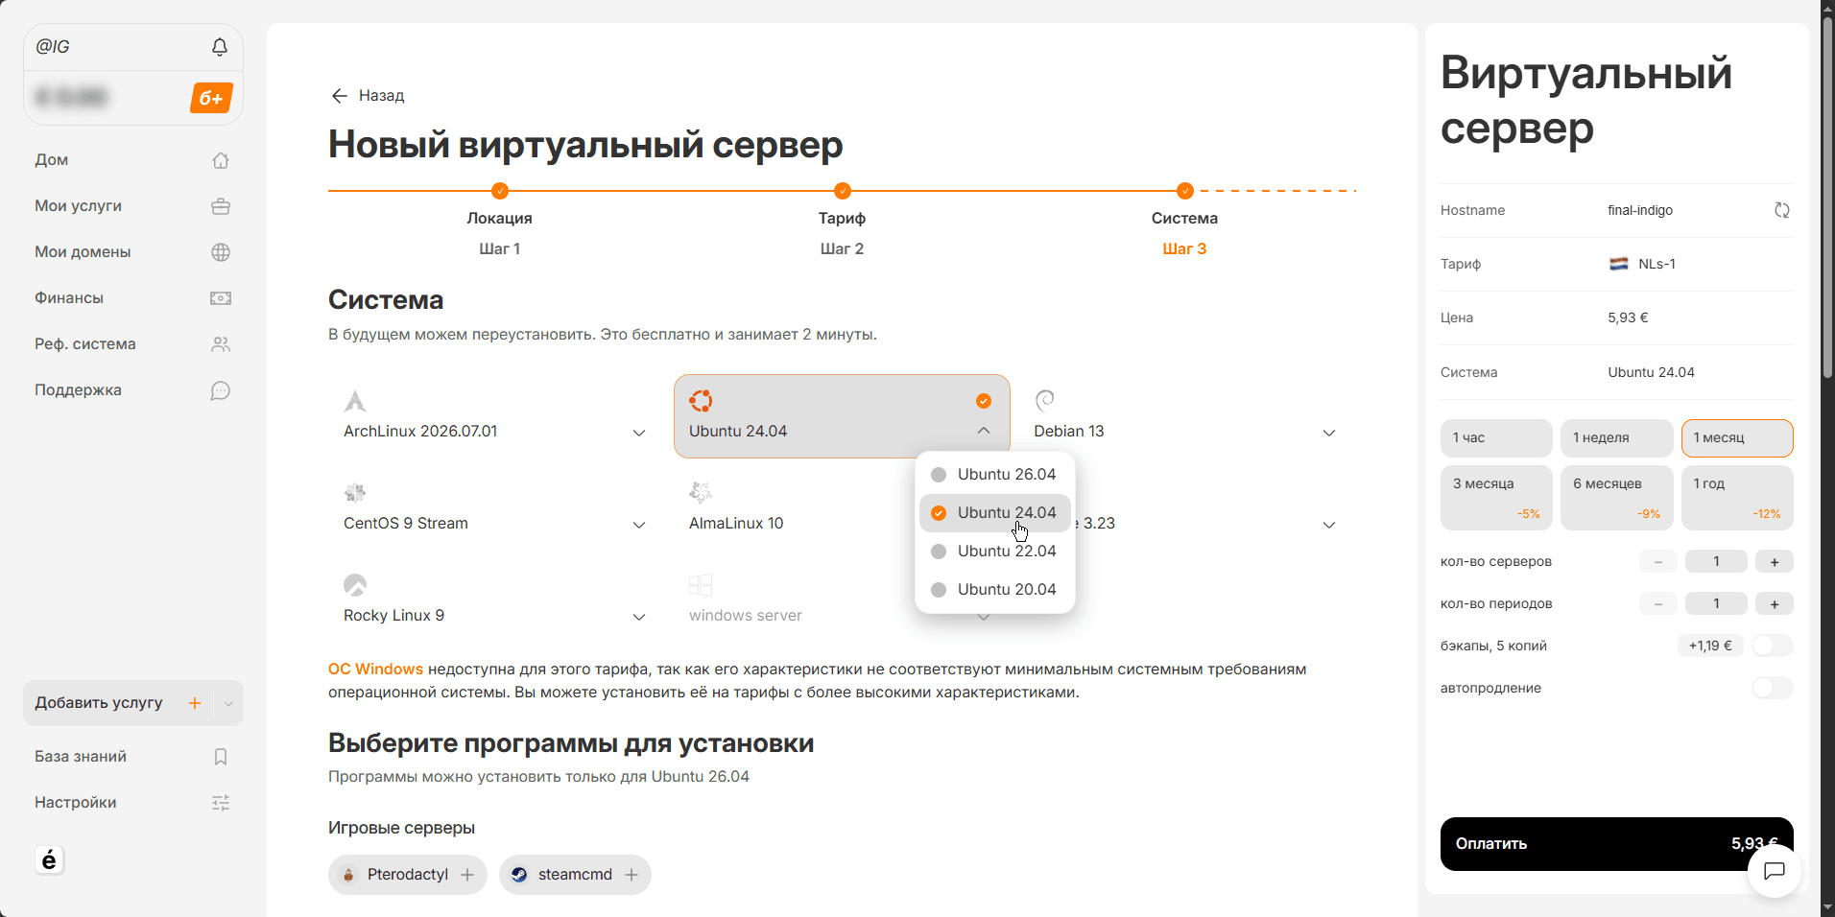Screen dimensions: 1835x917
Task: Click the Debian swirl logo icon
Action: (x=1045, y=400)
